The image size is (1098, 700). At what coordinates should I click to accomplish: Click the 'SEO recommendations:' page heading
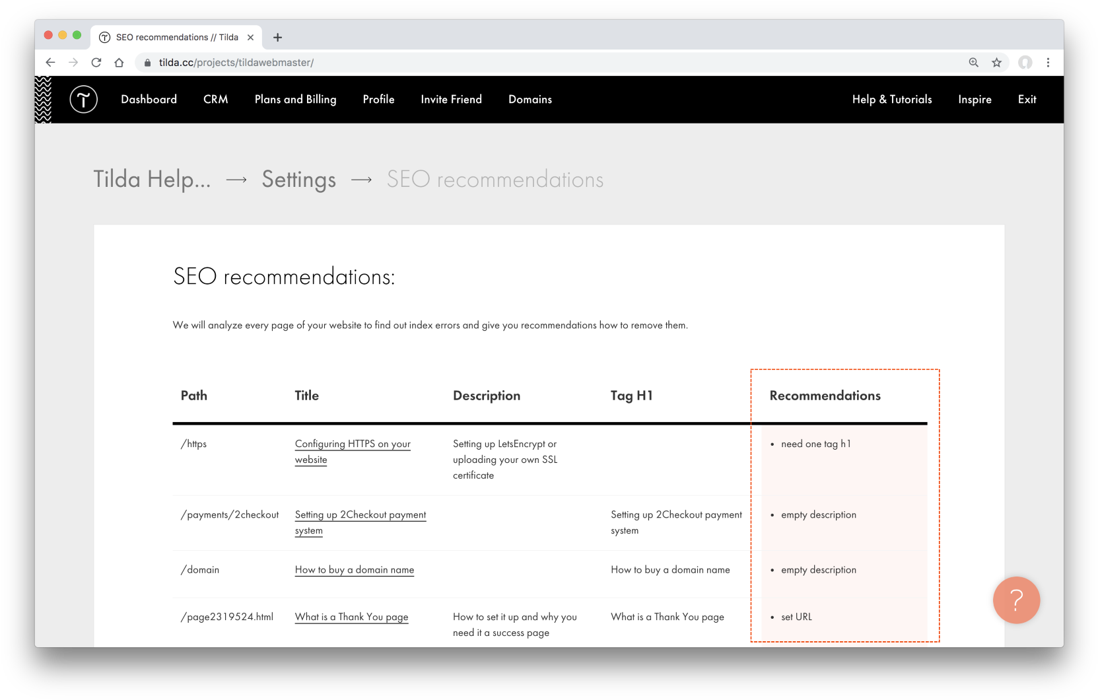(284, 277)
